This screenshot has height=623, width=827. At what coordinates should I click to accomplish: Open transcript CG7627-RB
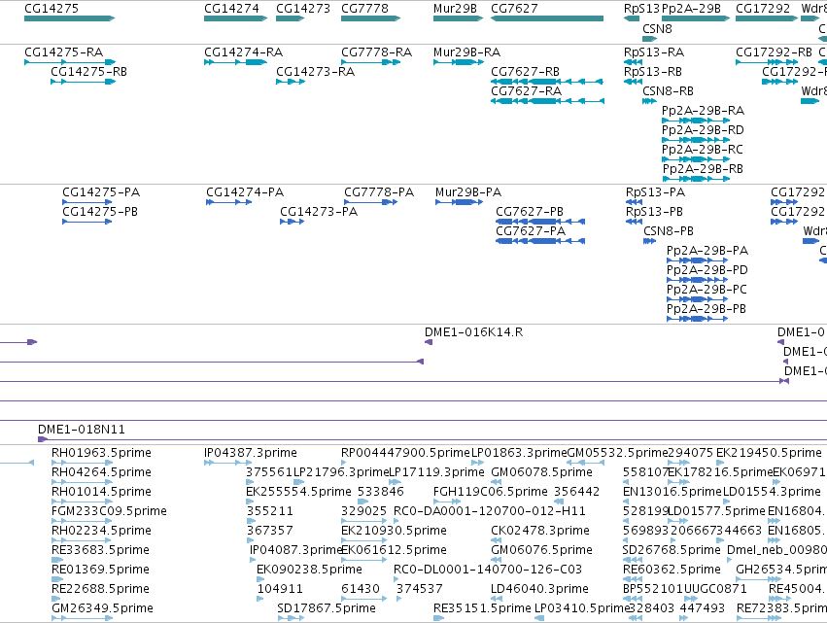[x=526, y=72]
